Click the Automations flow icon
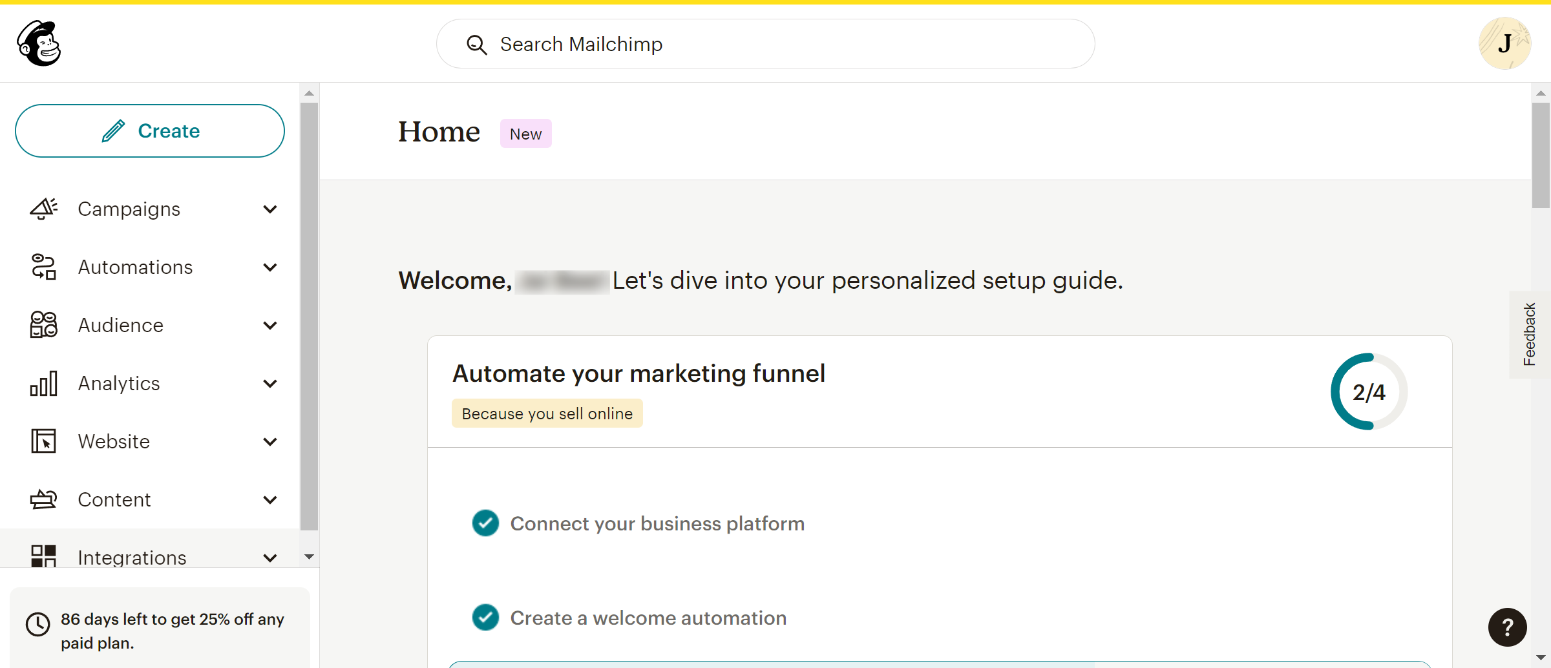Screen dimensions: 1551x668 coord(43,267)
